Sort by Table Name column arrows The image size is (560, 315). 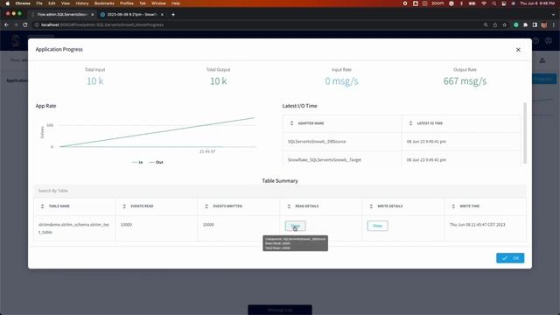pos(42,206)
